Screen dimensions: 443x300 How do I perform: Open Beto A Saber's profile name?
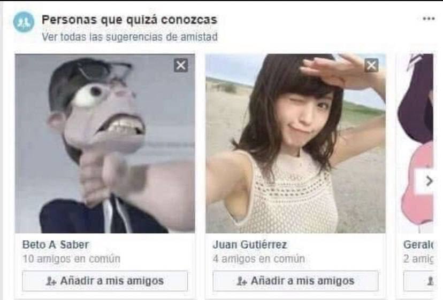tap(56, 244)
